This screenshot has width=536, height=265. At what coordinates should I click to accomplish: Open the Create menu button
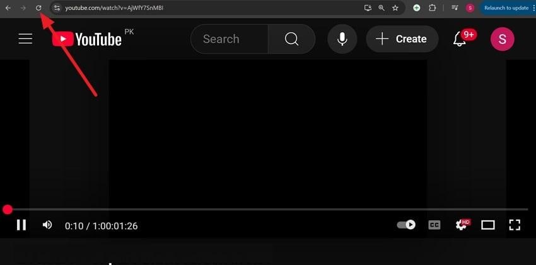click(x=402, y=39)
